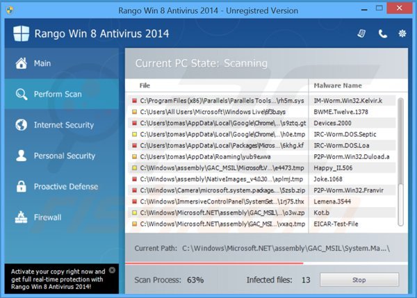Click malware name Devices.2000
The width and height of the screenshot is (417, 298).
click(332, 123)
